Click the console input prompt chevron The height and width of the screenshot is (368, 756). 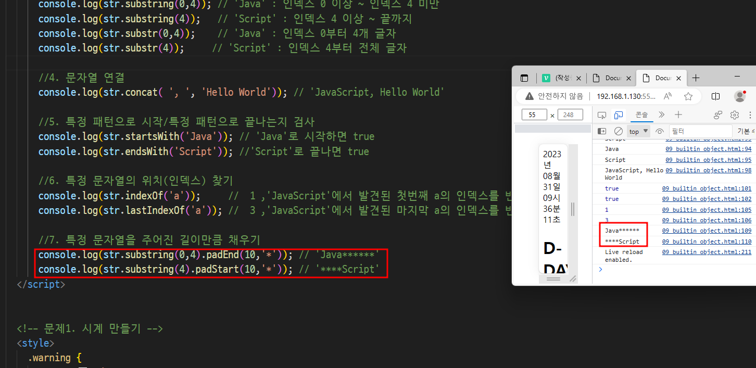coord(600,269)
